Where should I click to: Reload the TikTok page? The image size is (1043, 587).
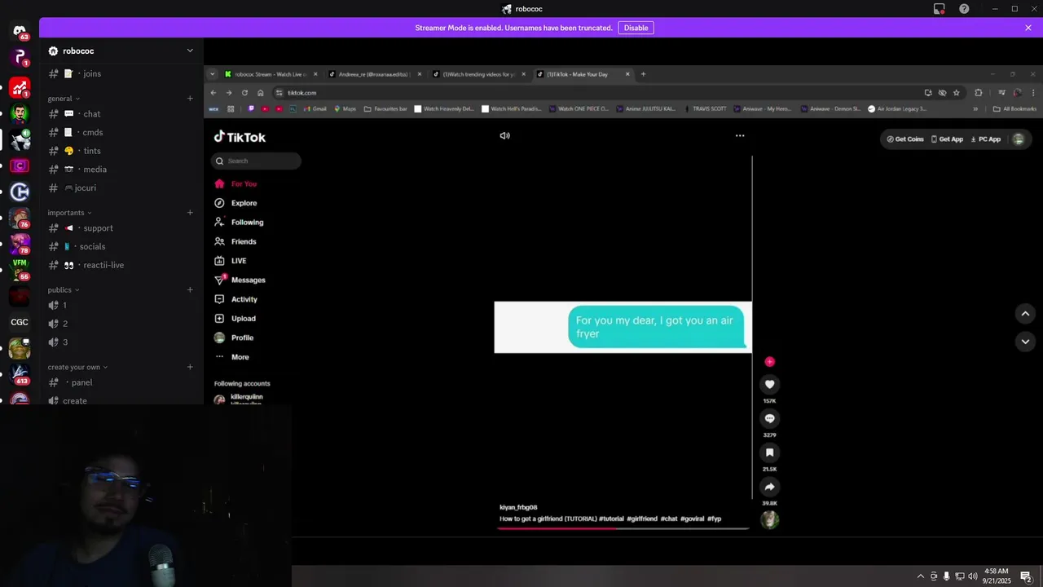[x=244, y=93]
